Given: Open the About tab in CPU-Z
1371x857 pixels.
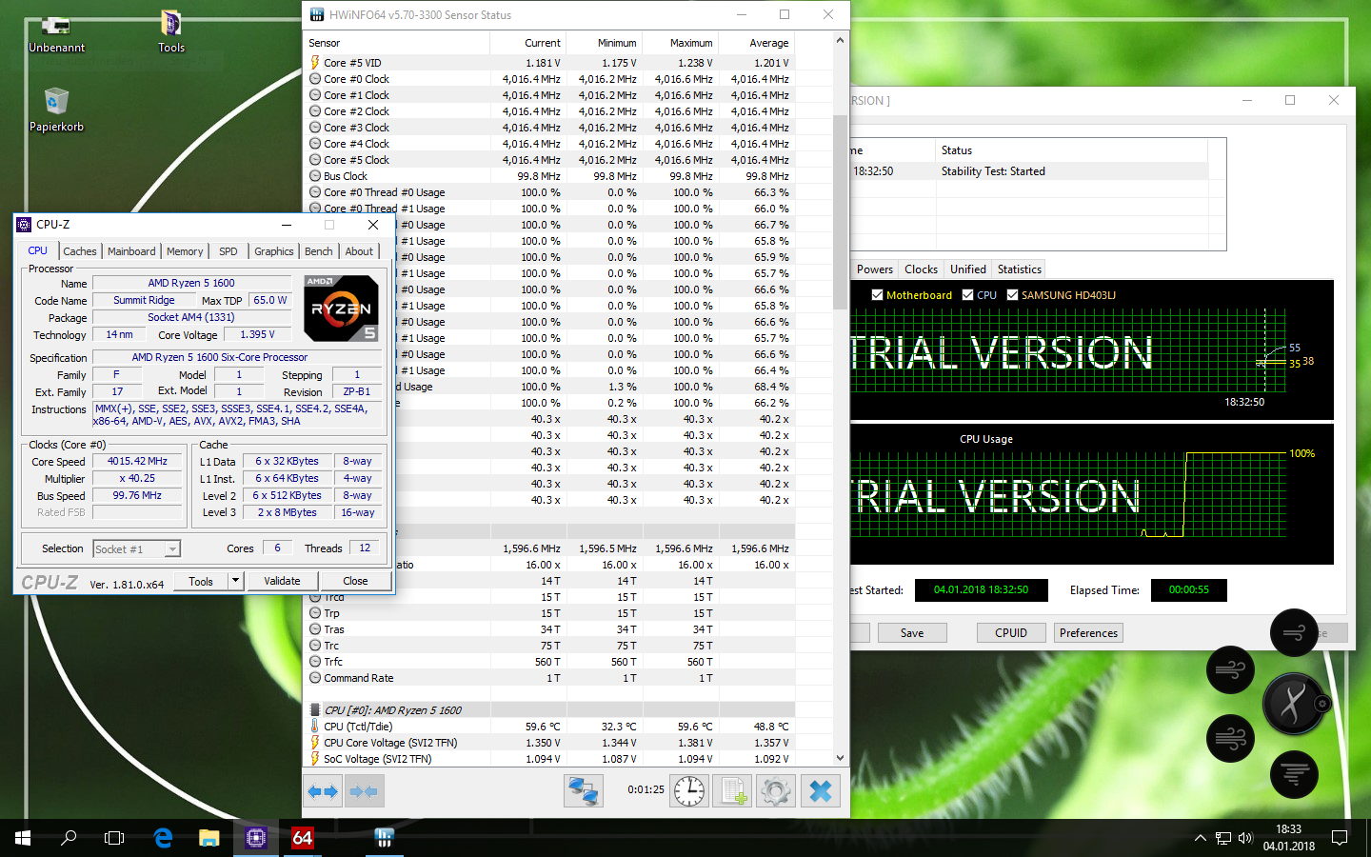Looking at the screenshot, I should 359,251.
